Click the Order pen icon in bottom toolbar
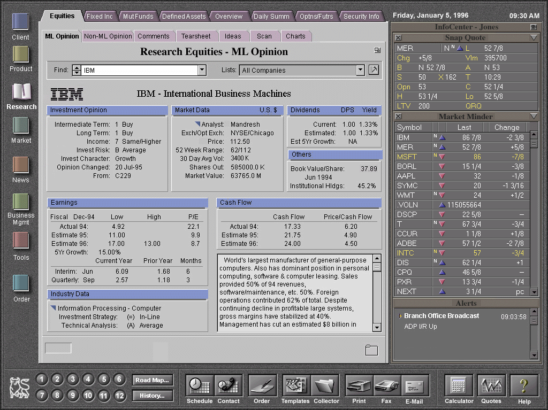Viewport: 548px width, 410px height. [x=262, y=385]
